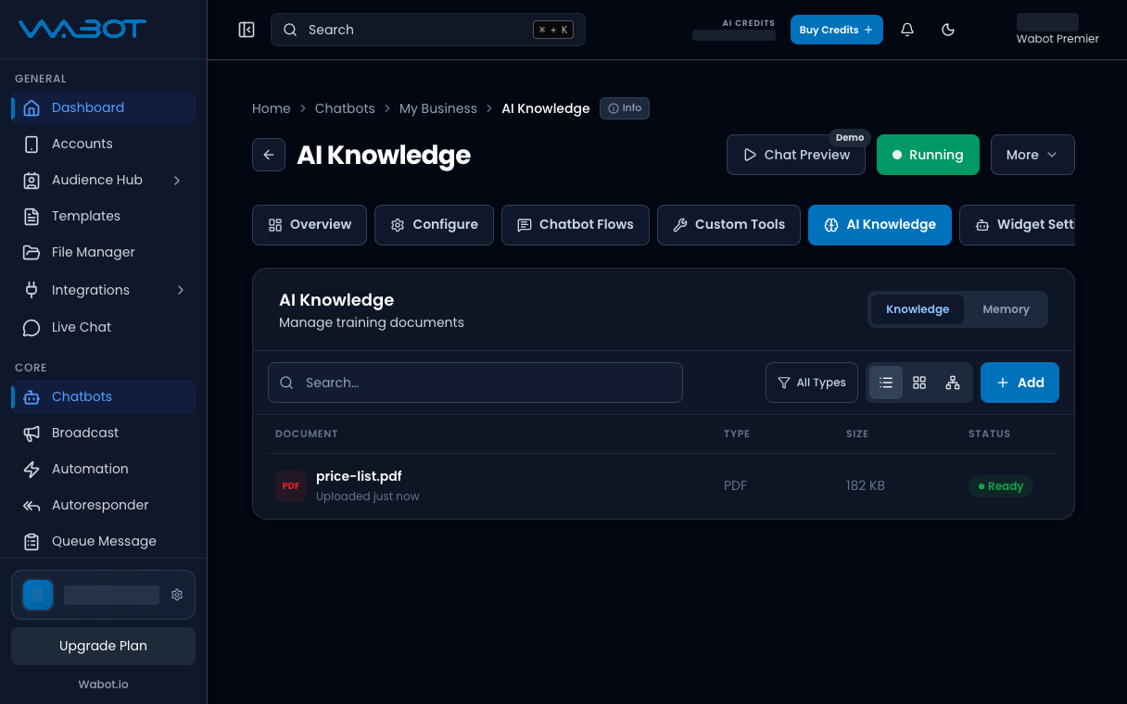
Task: Click the 182 KB size cell
Action: coord(866,485)
